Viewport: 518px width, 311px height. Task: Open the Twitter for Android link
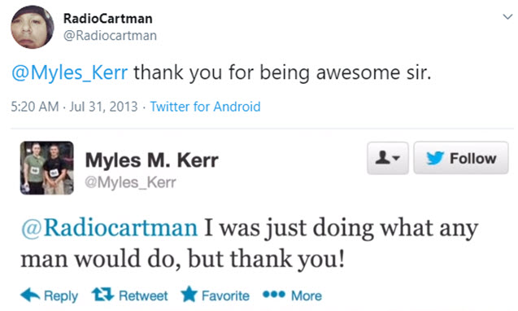(205, 107)
